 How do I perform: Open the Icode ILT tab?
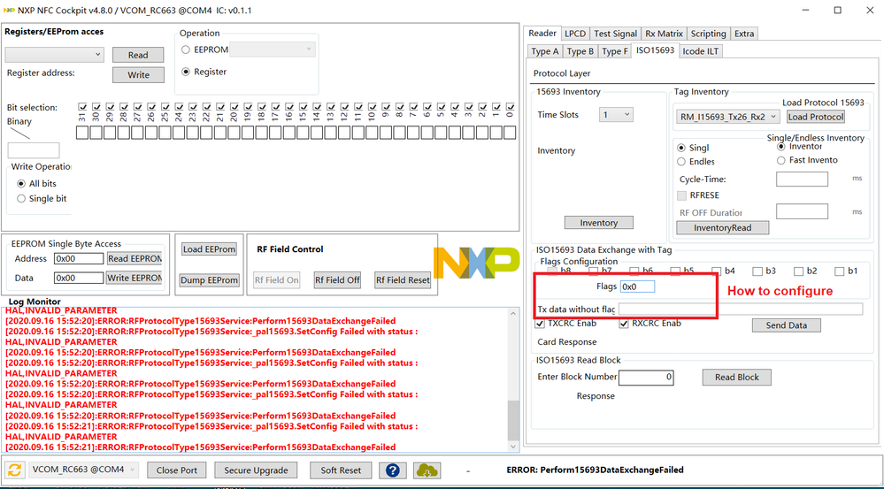click(700, 51)
